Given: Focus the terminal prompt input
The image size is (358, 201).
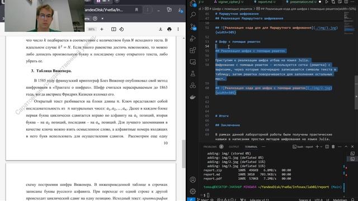Looking at the screenshot, I should point(208,195).
